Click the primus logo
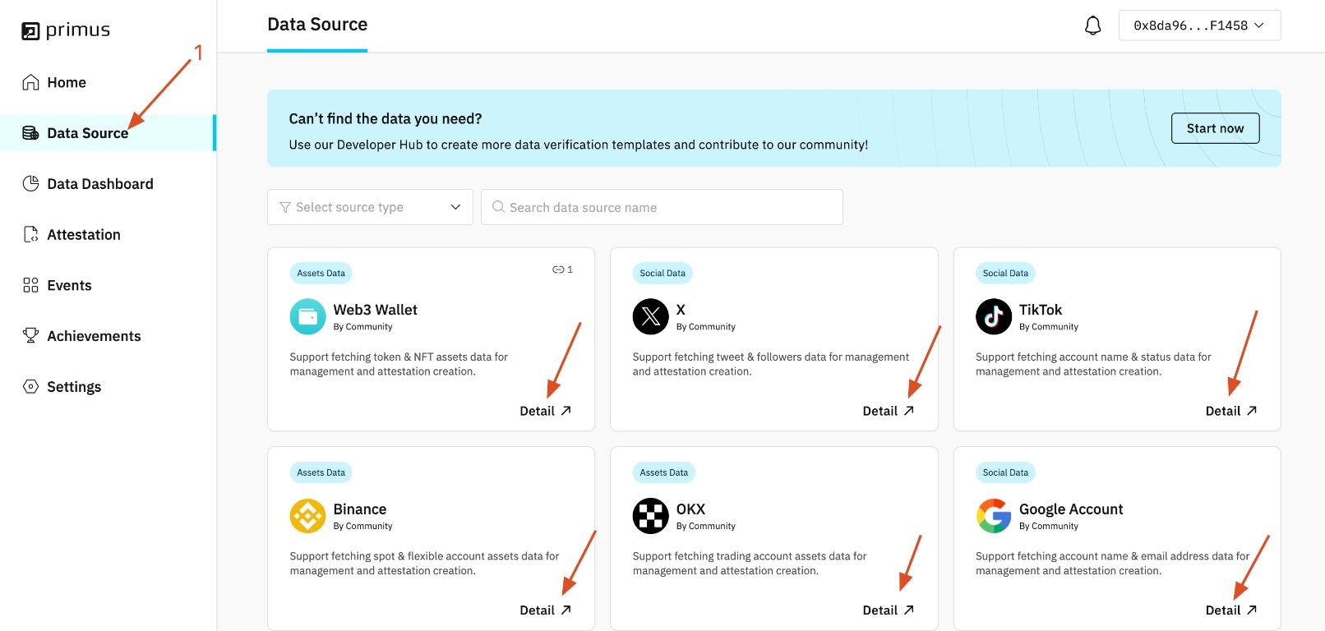 (x=66, y=30)
